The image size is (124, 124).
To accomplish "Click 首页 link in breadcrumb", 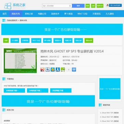I will click(15, 21).
